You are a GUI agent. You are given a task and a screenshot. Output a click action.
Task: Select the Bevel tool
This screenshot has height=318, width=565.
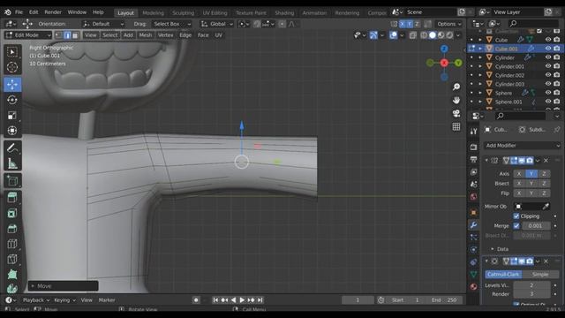coord(12,229)
